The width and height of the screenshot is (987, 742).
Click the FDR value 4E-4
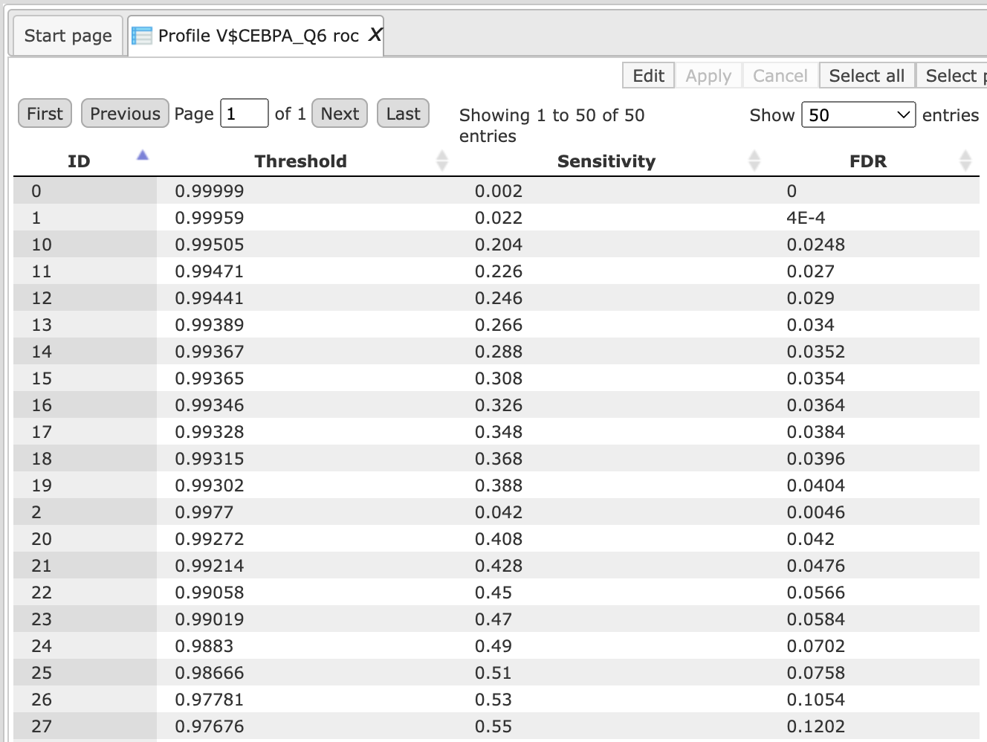pos(806,218)
